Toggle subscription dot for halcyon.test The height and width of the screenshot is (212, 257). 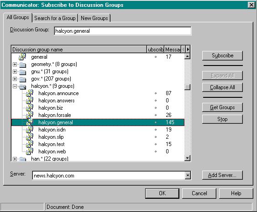click(x=156, y=144)
